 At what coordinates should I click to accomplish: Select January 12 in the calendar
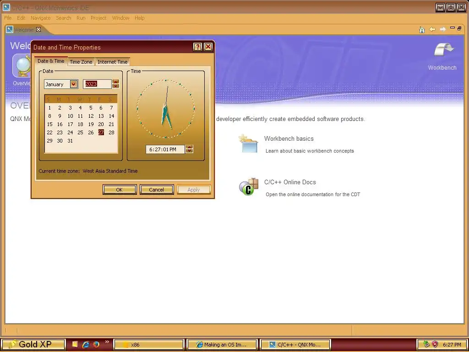(x=91, y=116)
